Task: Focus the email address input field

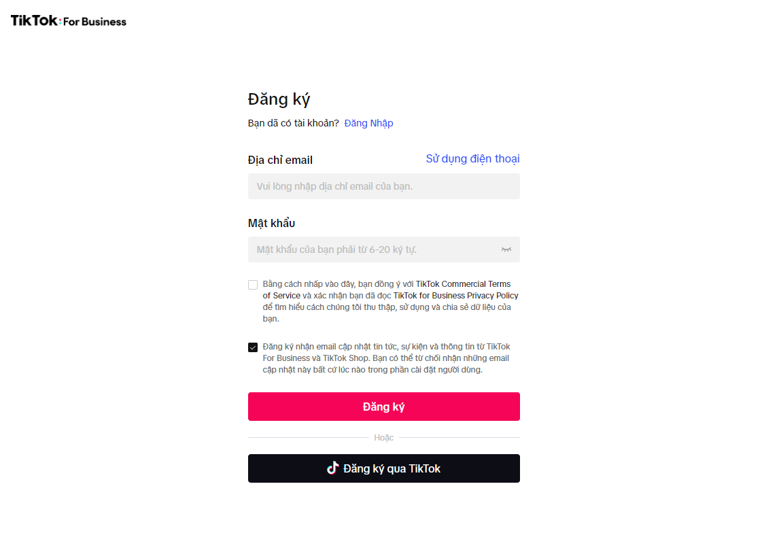Action: [384, 186]
